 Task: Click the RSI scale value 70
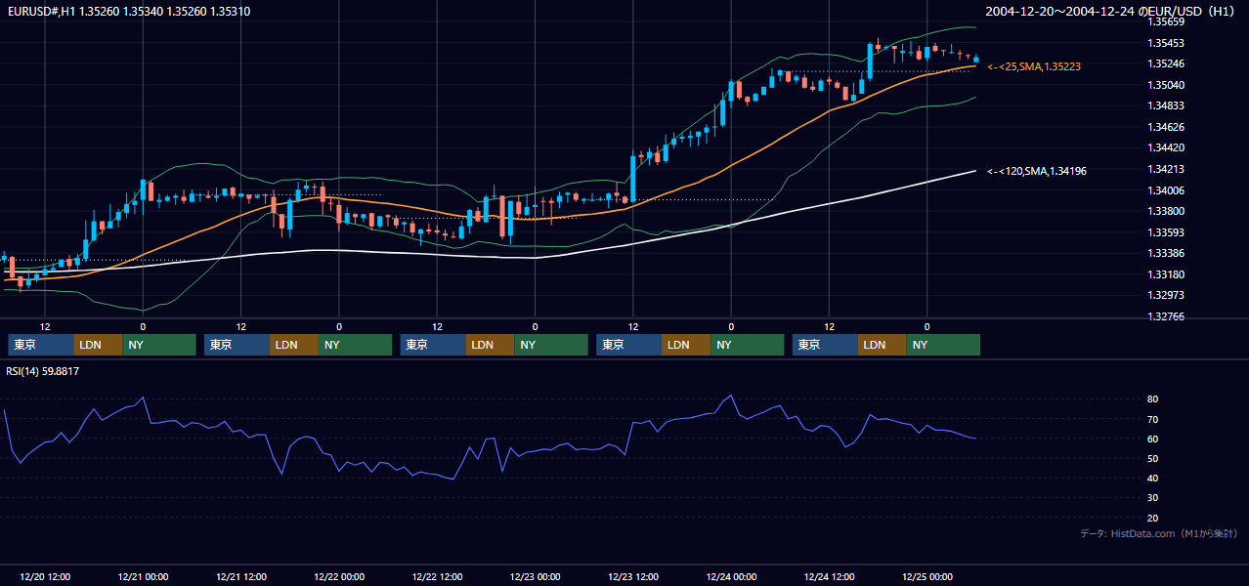click(1153, 419)
